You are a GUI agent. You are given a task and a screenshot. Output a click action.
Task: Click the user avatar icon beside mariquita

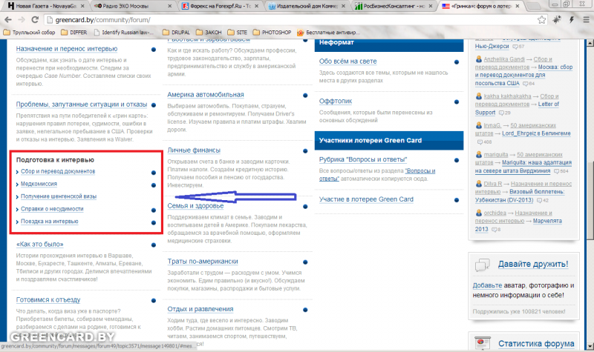point(479,155)
